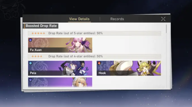Click the Pela name label
The height and width of the screenshot is (107, 192).
click(x=33, y=73)
